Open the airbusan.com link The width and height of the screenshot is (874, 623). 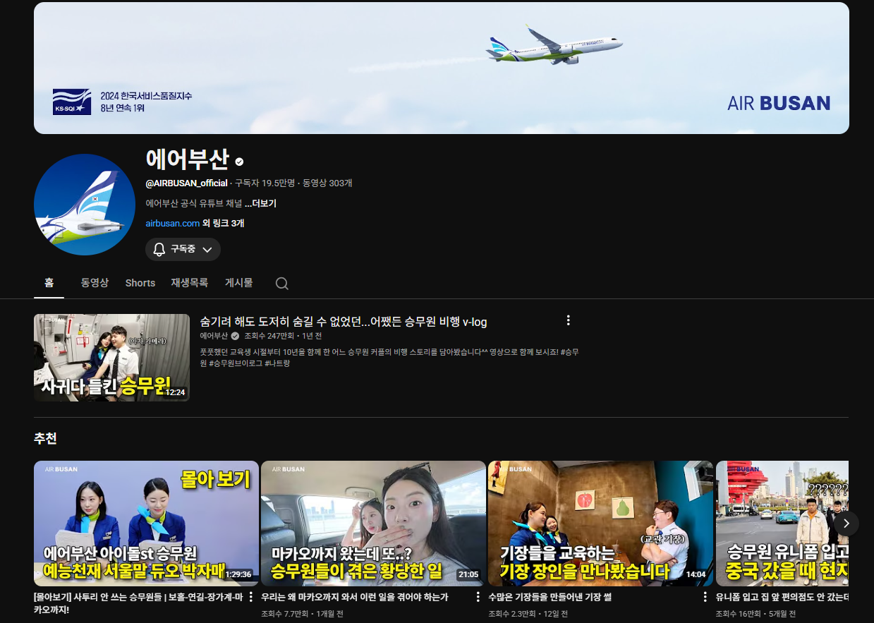pos(173,223)
